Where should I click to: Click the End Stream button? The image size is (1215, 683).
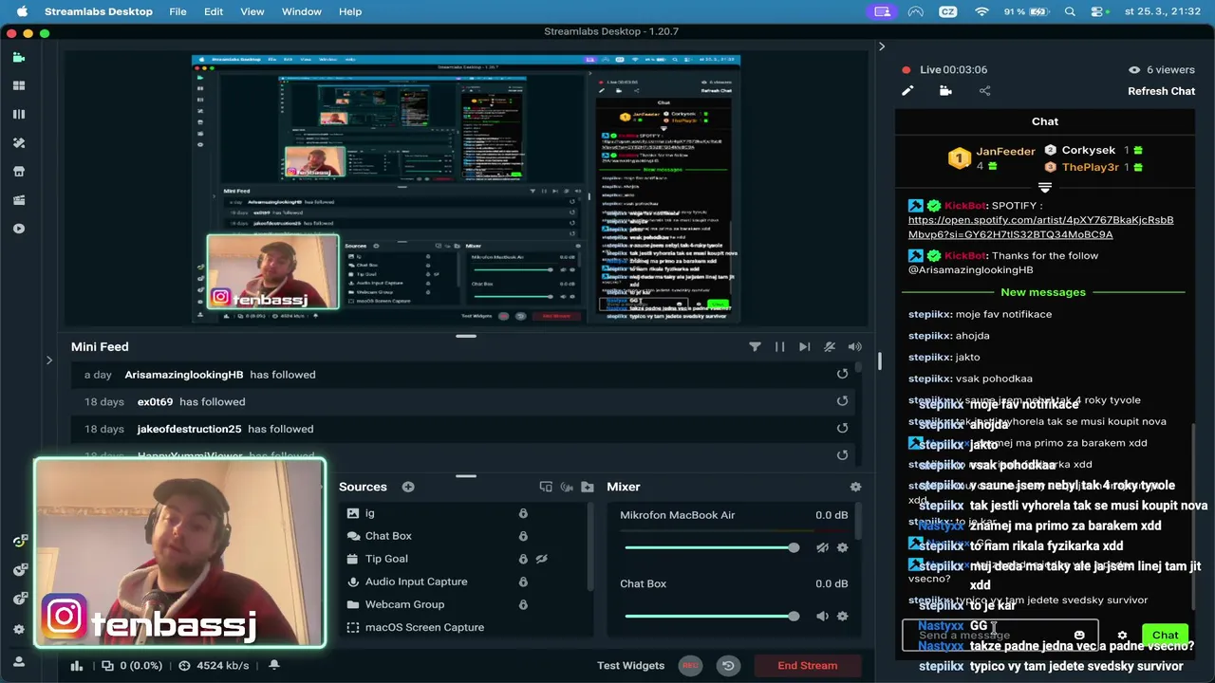[x=808, y=666]
